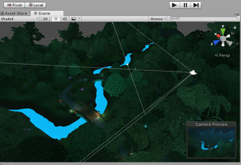Select the Scene tab
The height and width of the screenshot is (165, 241).
click(x=47, y=13)
